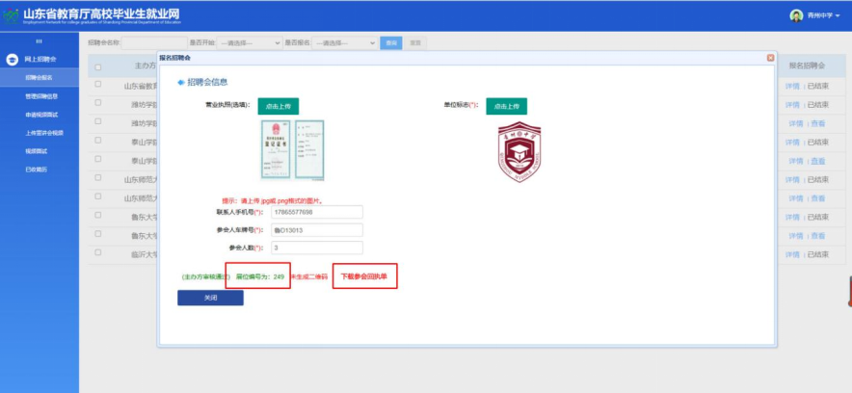Click the 重置 button
Image resolution: width=852 pixels, height=393 pixels.
[x=415, y=43]
